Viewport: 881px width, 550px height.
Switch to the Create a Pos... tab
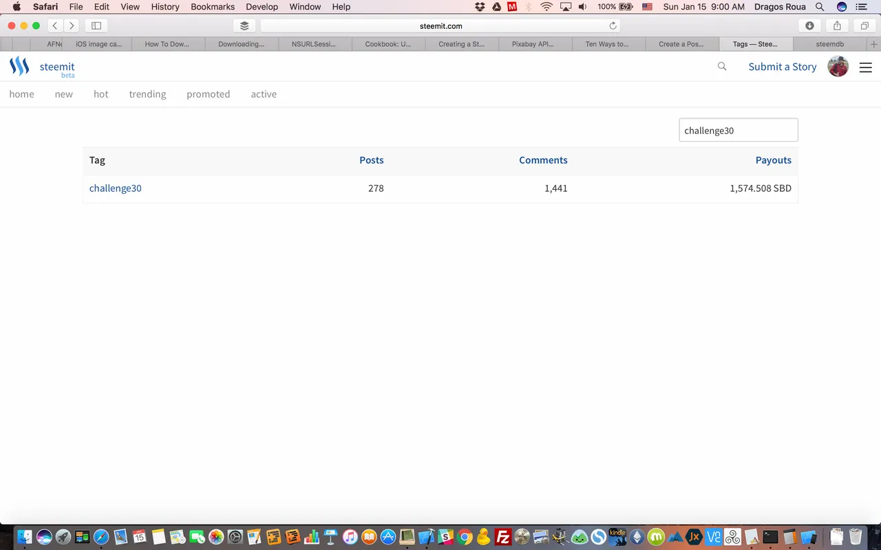tap(681, 44)
